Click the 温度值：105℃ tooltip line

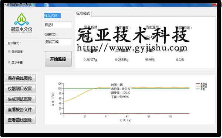coord(121,93)
